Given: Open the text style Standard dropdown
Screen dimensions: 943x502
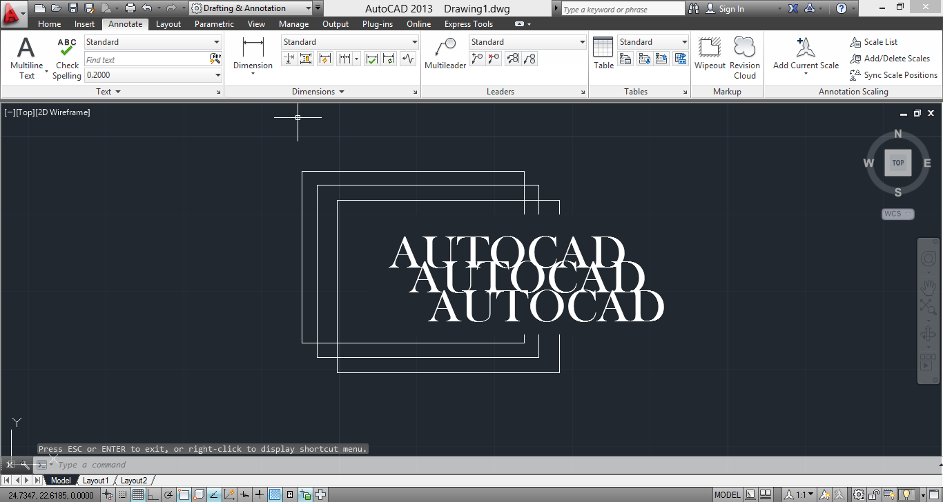Looking at the screenshot, I should [153, 42].
